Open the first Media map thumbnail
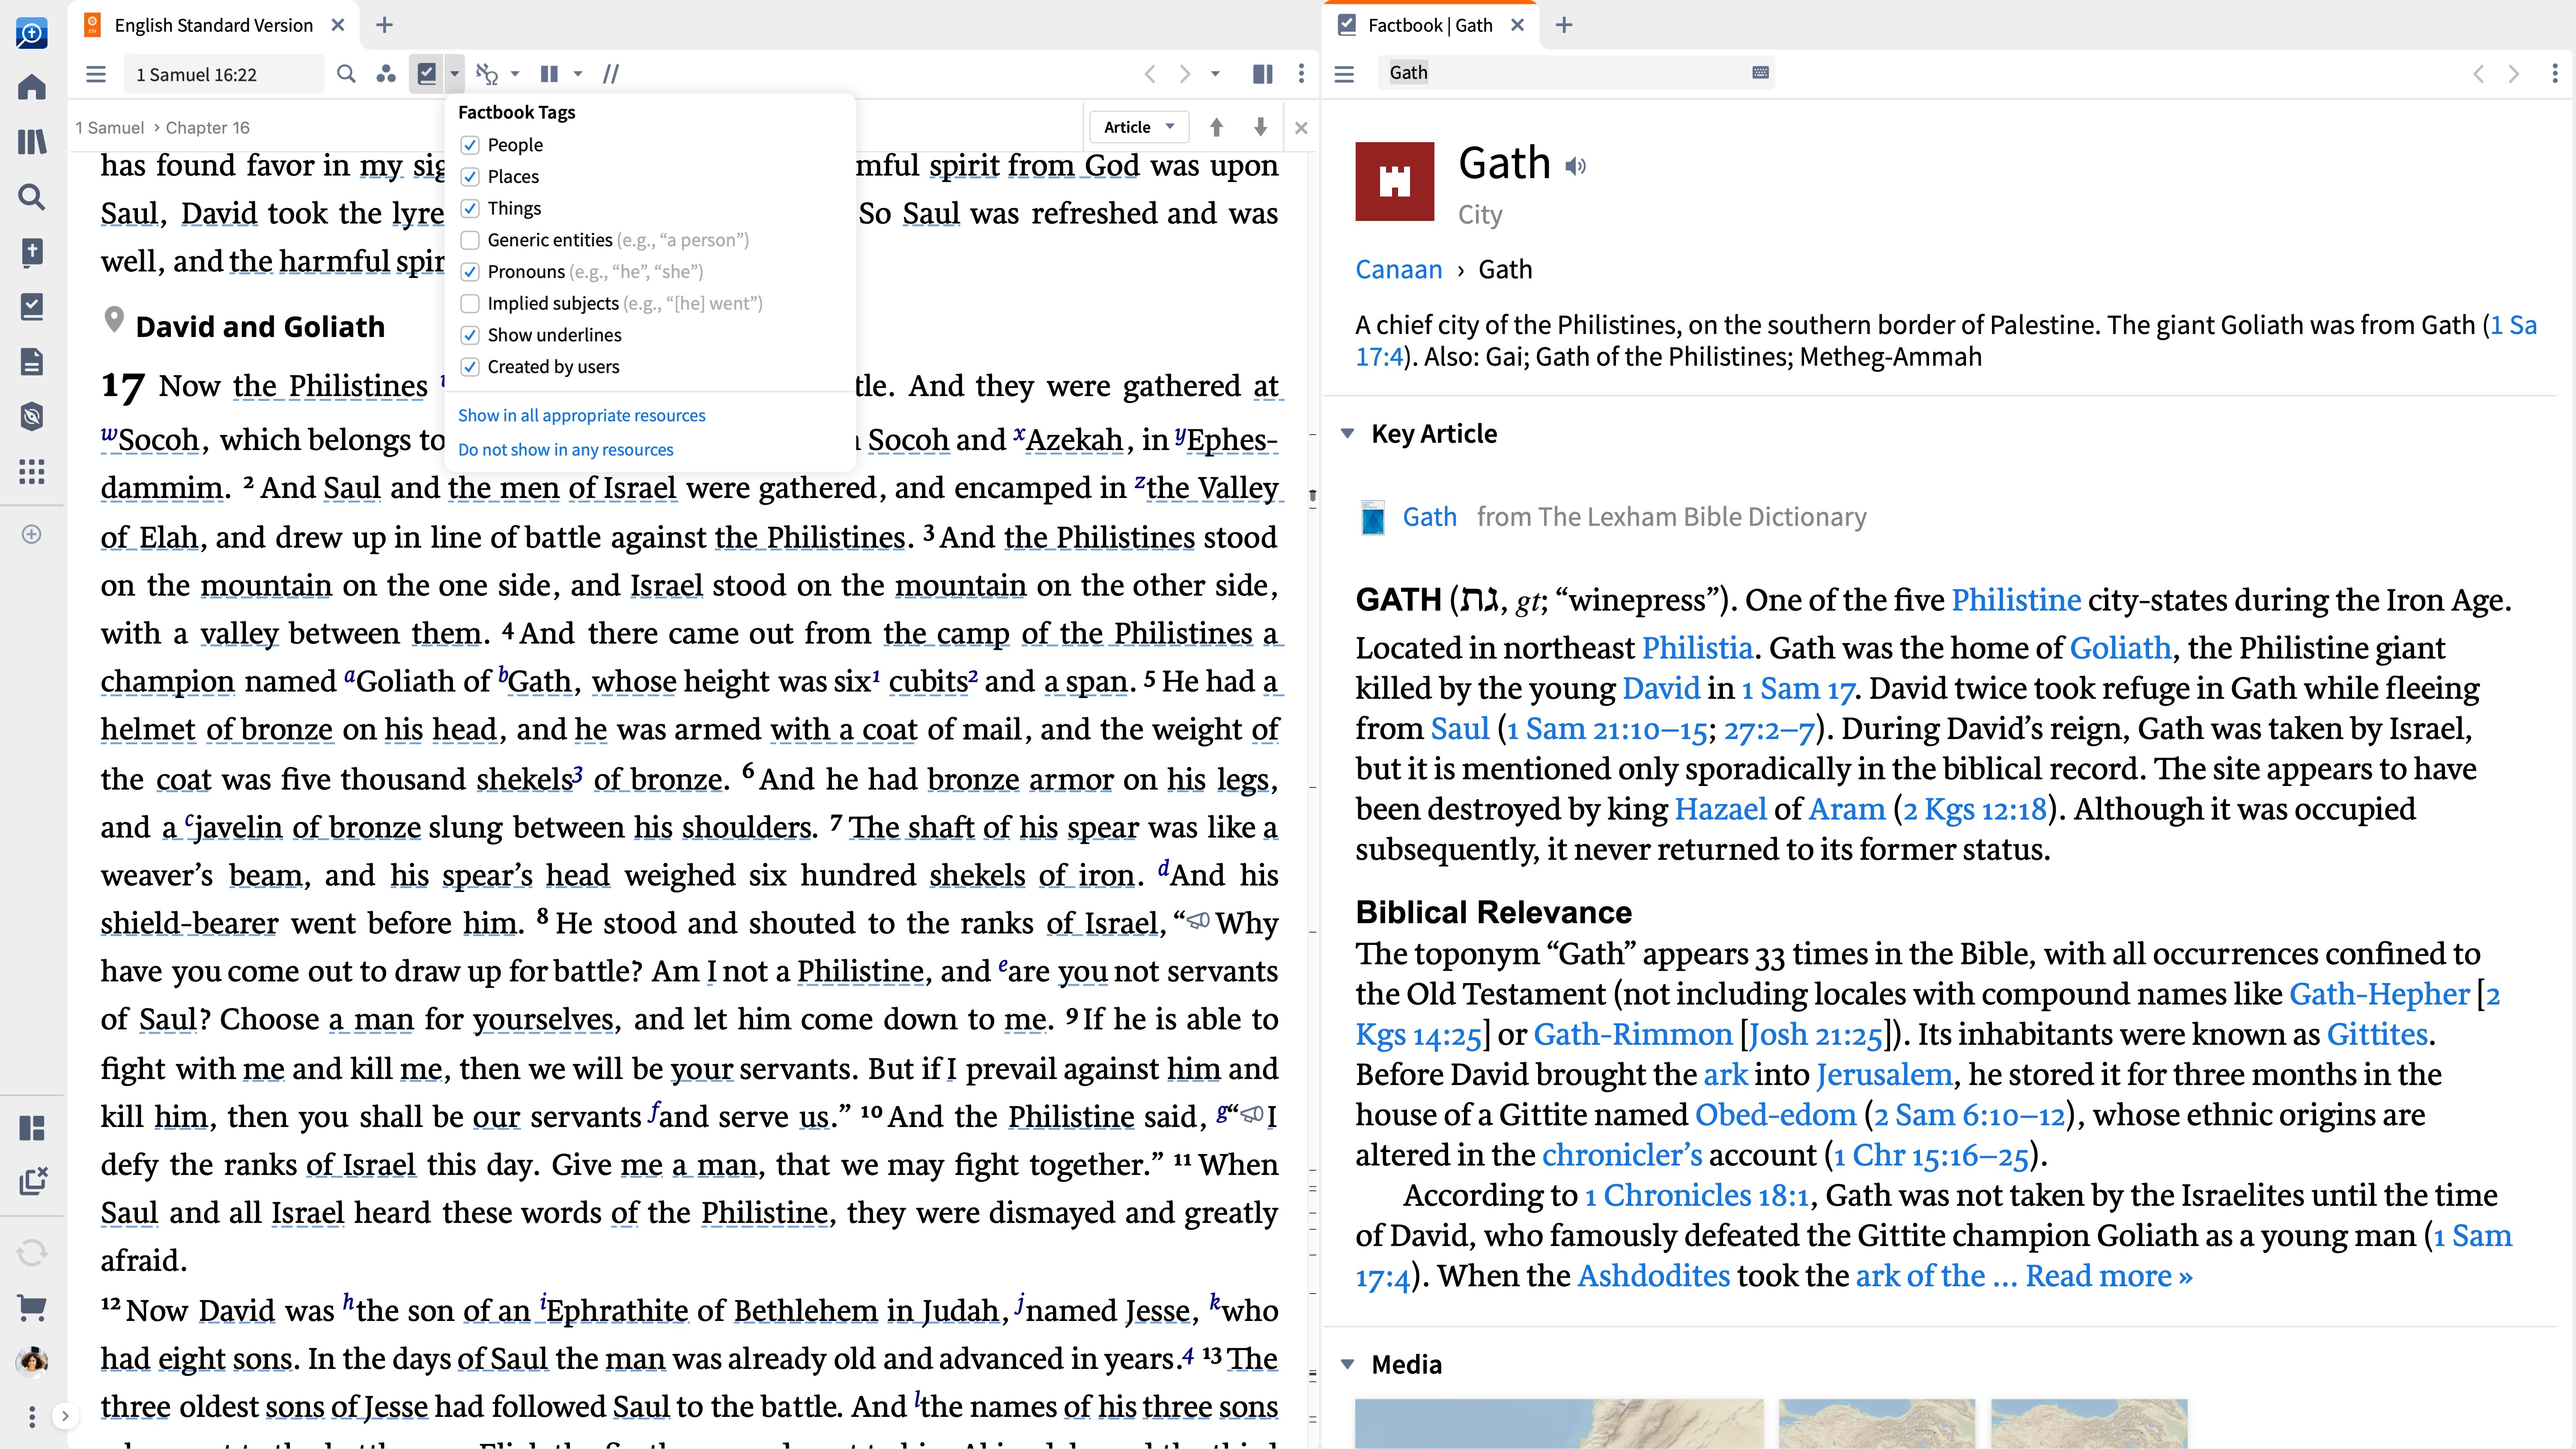 coord(1559,1424)
